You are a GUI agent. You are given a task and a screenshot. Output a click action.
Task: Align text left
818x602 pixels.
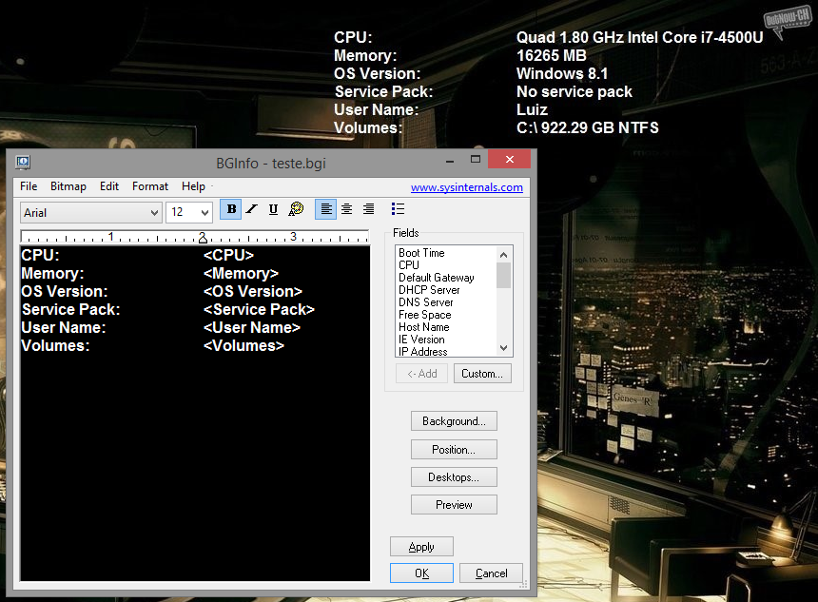325,209
